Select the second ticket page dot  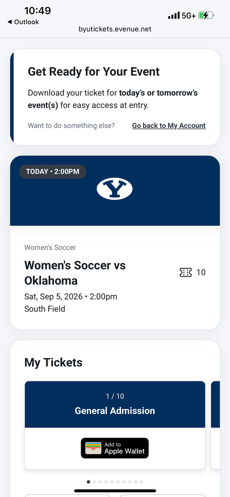click(x=94, y=482)
